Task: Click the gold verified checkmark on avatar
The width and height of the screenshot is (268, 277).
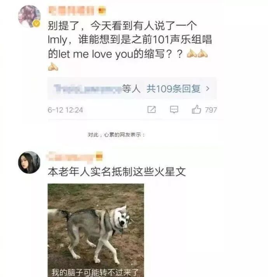Action: [x=37, y=23]
